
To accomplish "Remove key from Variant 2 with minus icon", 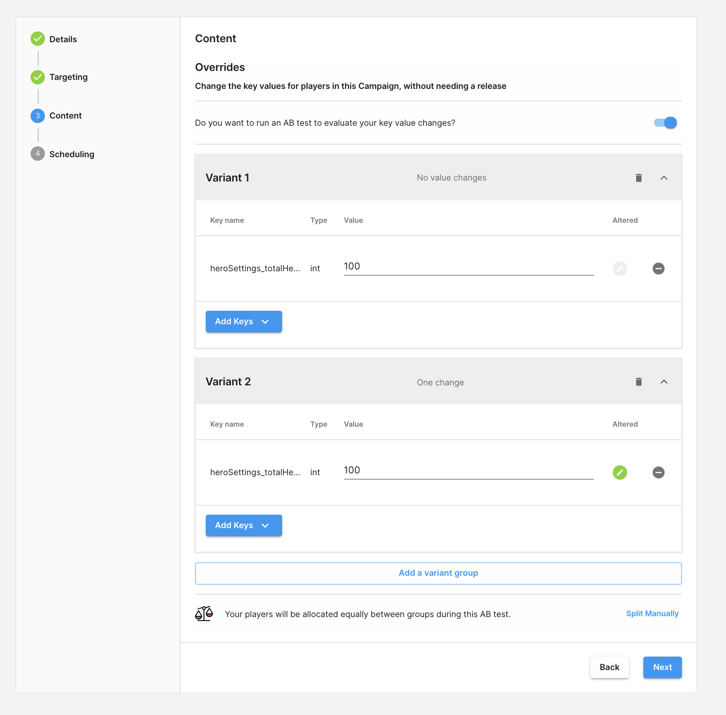I will (x=658, y=472).
